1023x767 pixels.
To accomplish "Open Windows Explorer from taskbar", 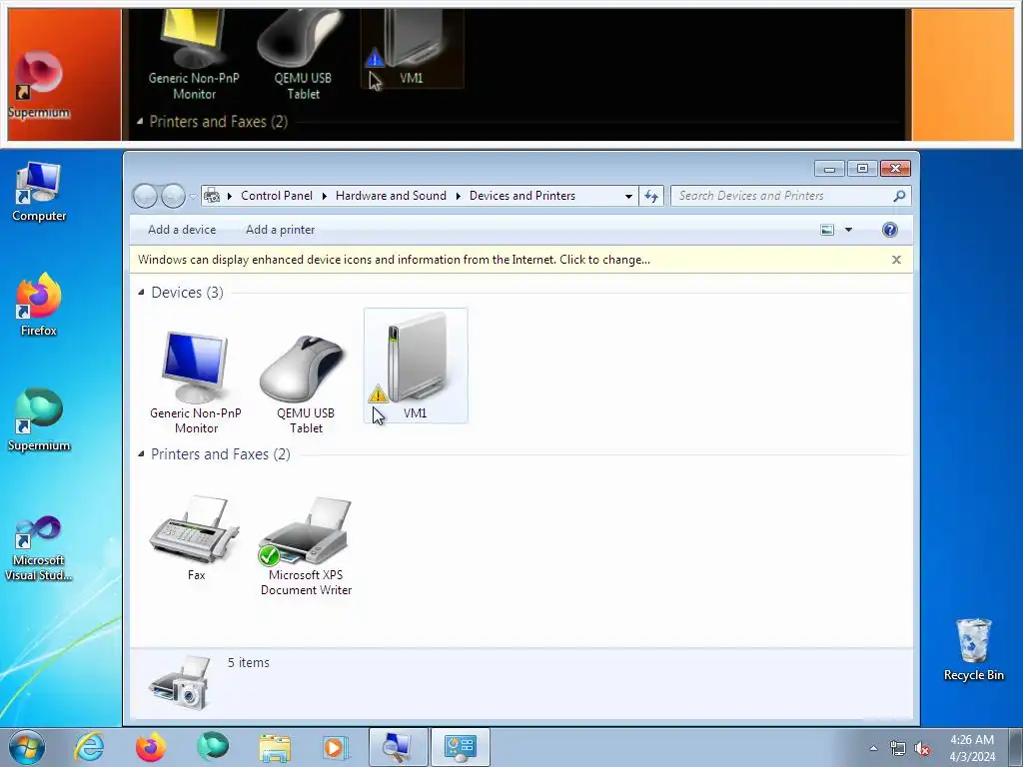I will 275,747.
